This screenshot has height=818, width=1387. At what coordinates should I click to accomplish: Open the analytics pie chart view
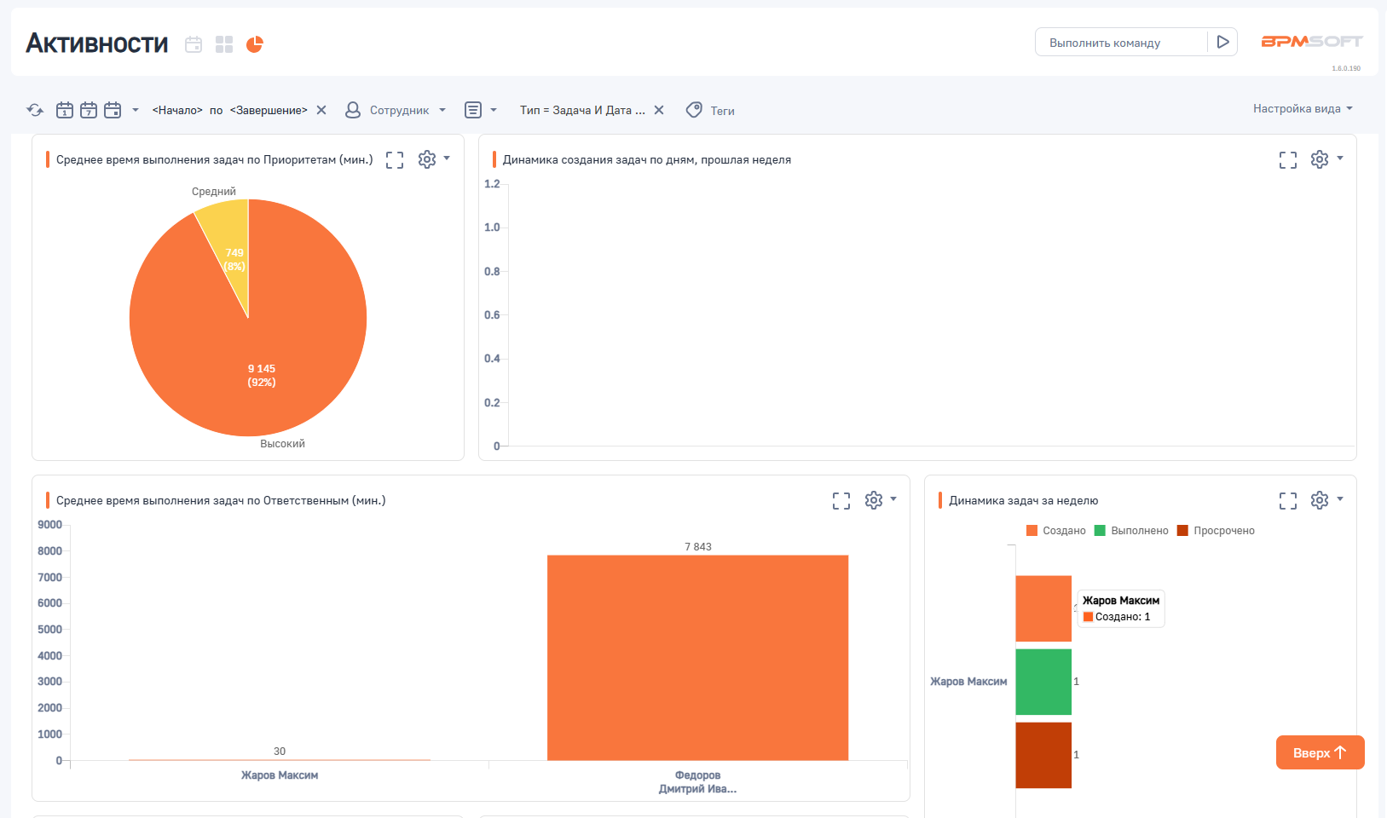click(255, 44)
